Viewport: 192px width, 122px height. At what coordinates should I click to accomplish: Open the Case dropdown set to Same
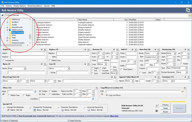point(60,68)
